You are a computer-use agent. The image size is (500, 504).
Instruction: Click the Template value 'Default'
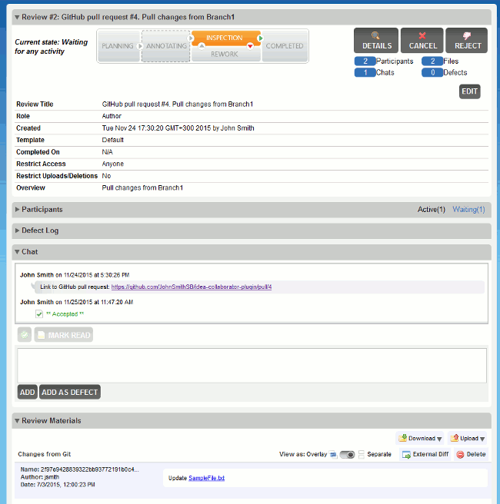coord(112,140)
